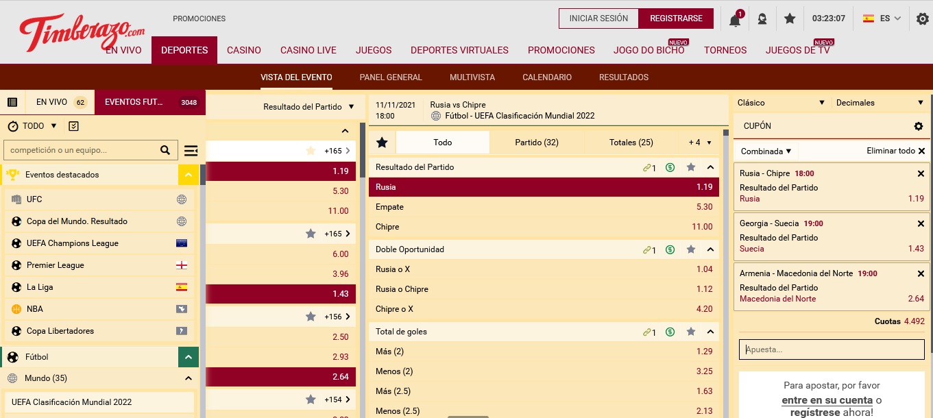Image resolution: width=933 pixels, height=418 pixels.
Task: Open live support agent icon
Action: [762, 19]
